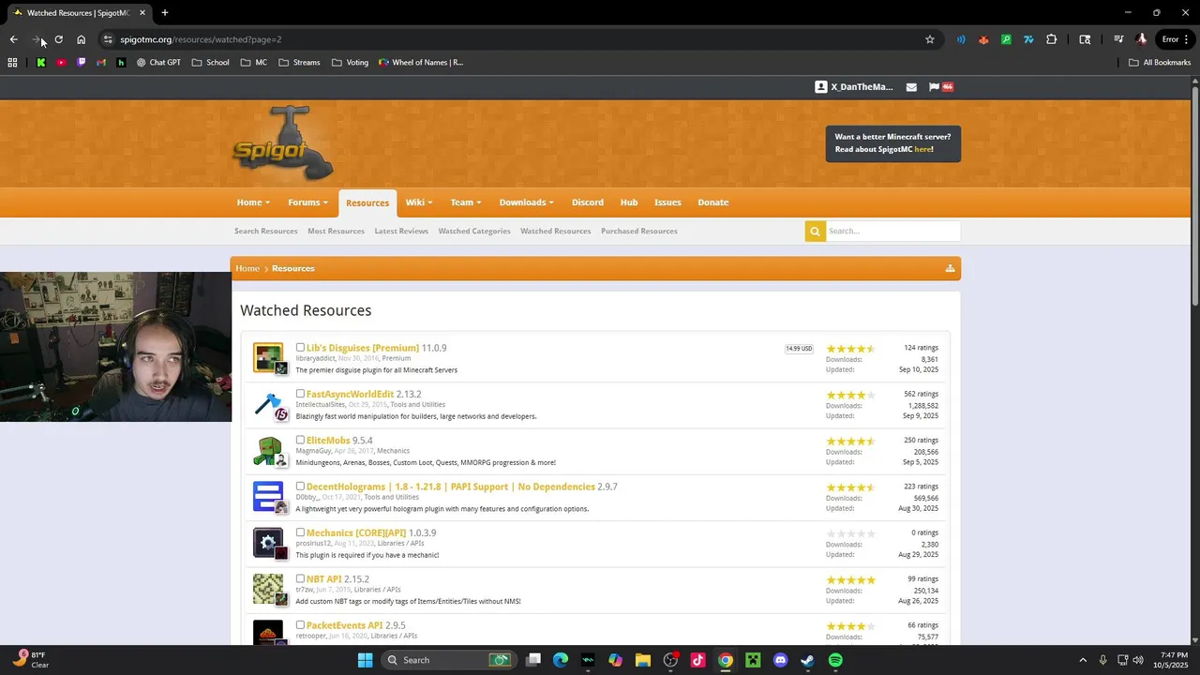Tick the EliteMobs checkbox
1200x675 pixels.
tap(300, 440)
